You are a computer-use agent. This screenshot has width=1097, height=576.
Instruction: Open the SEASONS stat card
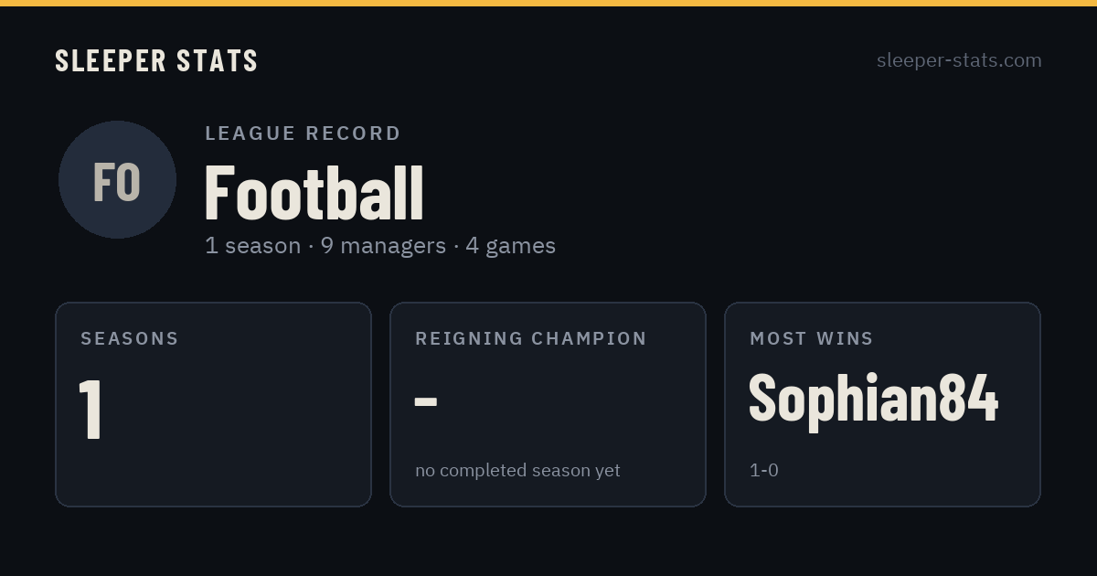[x=213, y=404]
